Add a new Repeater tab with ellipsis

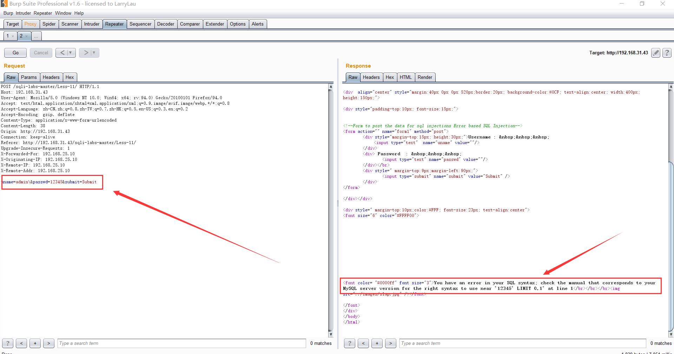tap(36, 36)
